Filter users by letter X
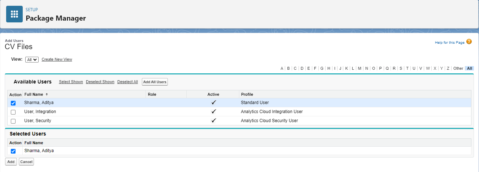The height and width of the screenshot is (172, 479). click(435, 68)
